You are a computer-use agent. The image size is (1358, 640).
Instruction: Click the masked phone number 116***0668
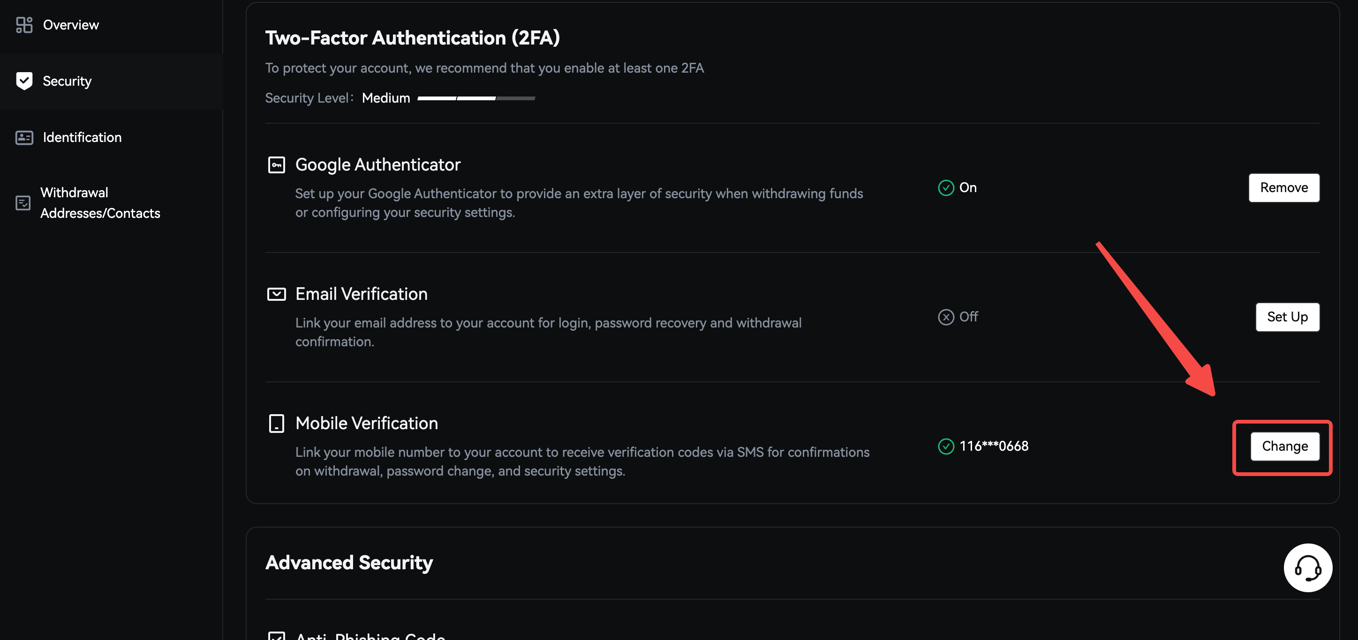[x=993, y=446]
